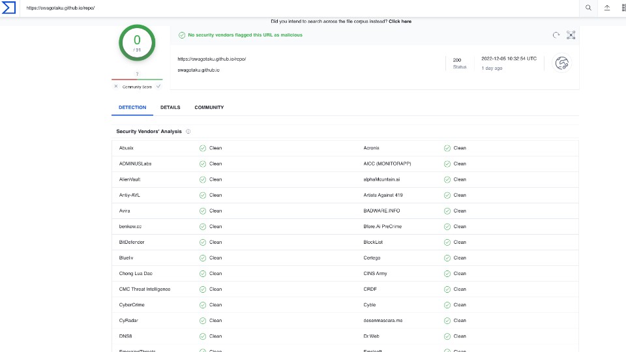Click the 0/91 detection score circle
Screen dimensions: 626x352
[137, 43]
